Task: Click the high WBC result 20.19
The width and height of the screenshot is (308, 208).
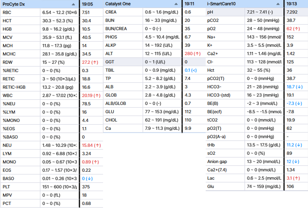Action: (91, 95)
